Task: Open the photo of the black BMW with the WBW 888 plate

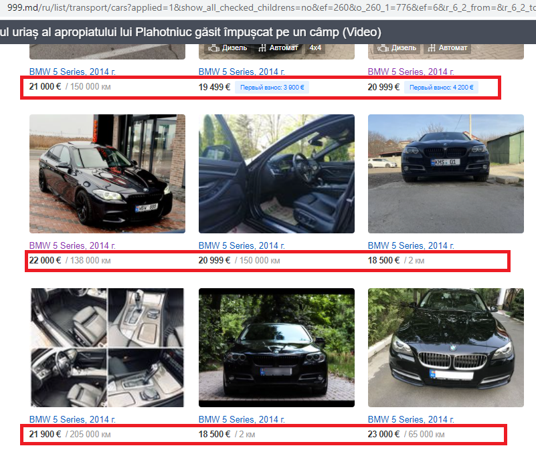Action: 107,174
